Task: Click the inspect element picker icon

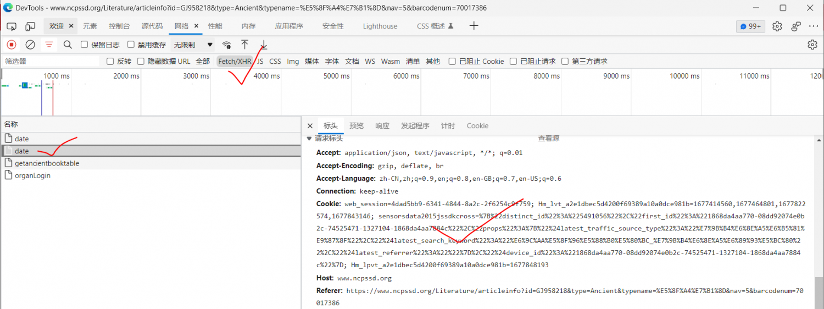Action: (12, 26)
